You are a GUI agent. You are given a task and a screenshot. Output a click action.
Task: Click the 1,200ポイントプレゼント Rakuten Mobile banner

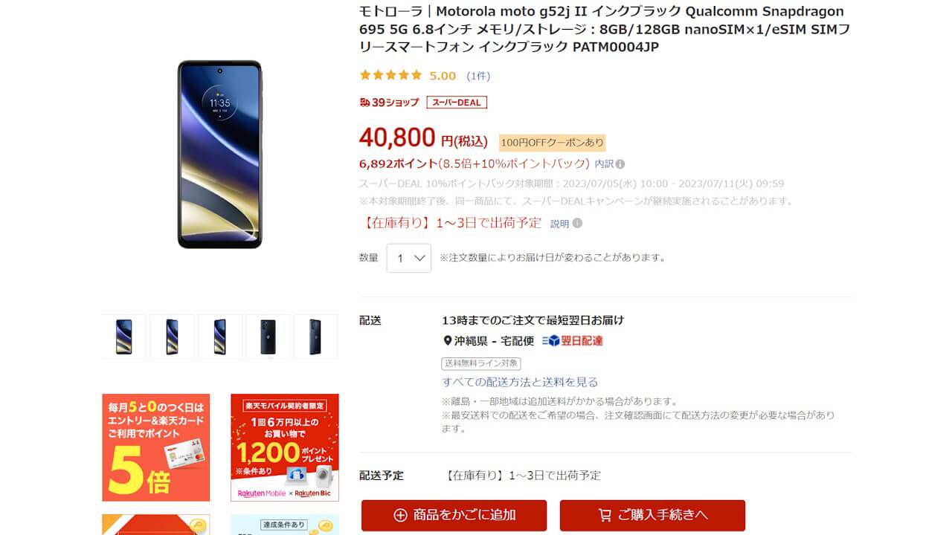click(x=285, y=447)
